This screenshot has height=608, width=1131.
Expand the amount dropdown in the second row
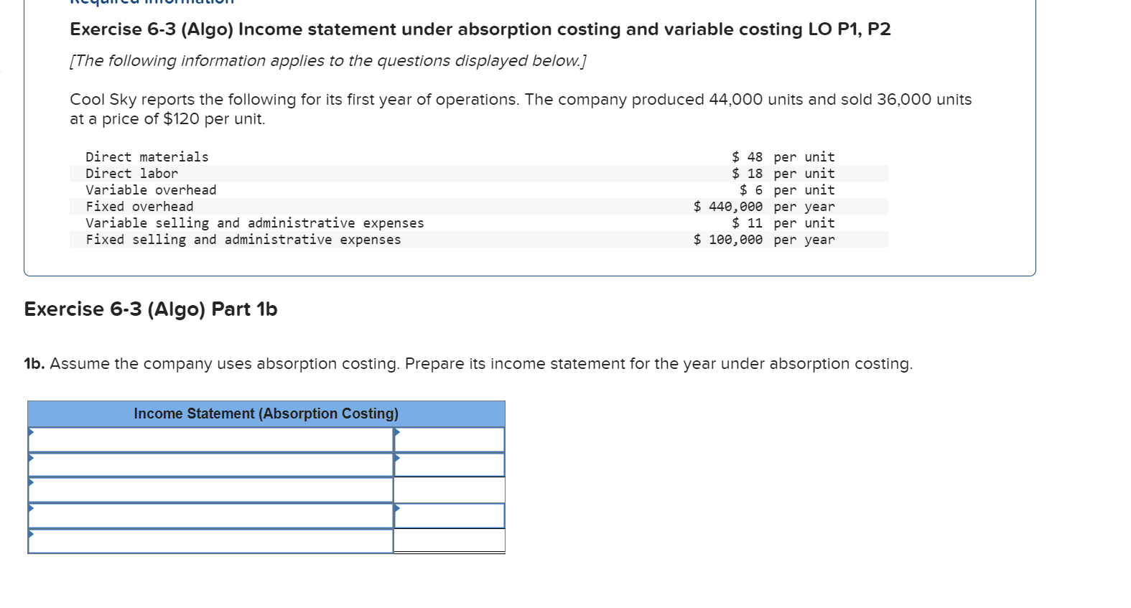449,464
